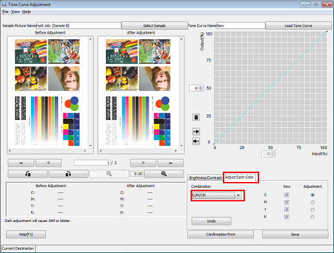Zoom in with magnifier plus button

[x=164, y=174]
